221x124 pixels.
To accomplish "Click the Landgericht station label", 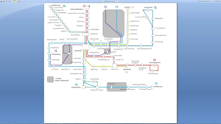I will click(x=94, y=34).
